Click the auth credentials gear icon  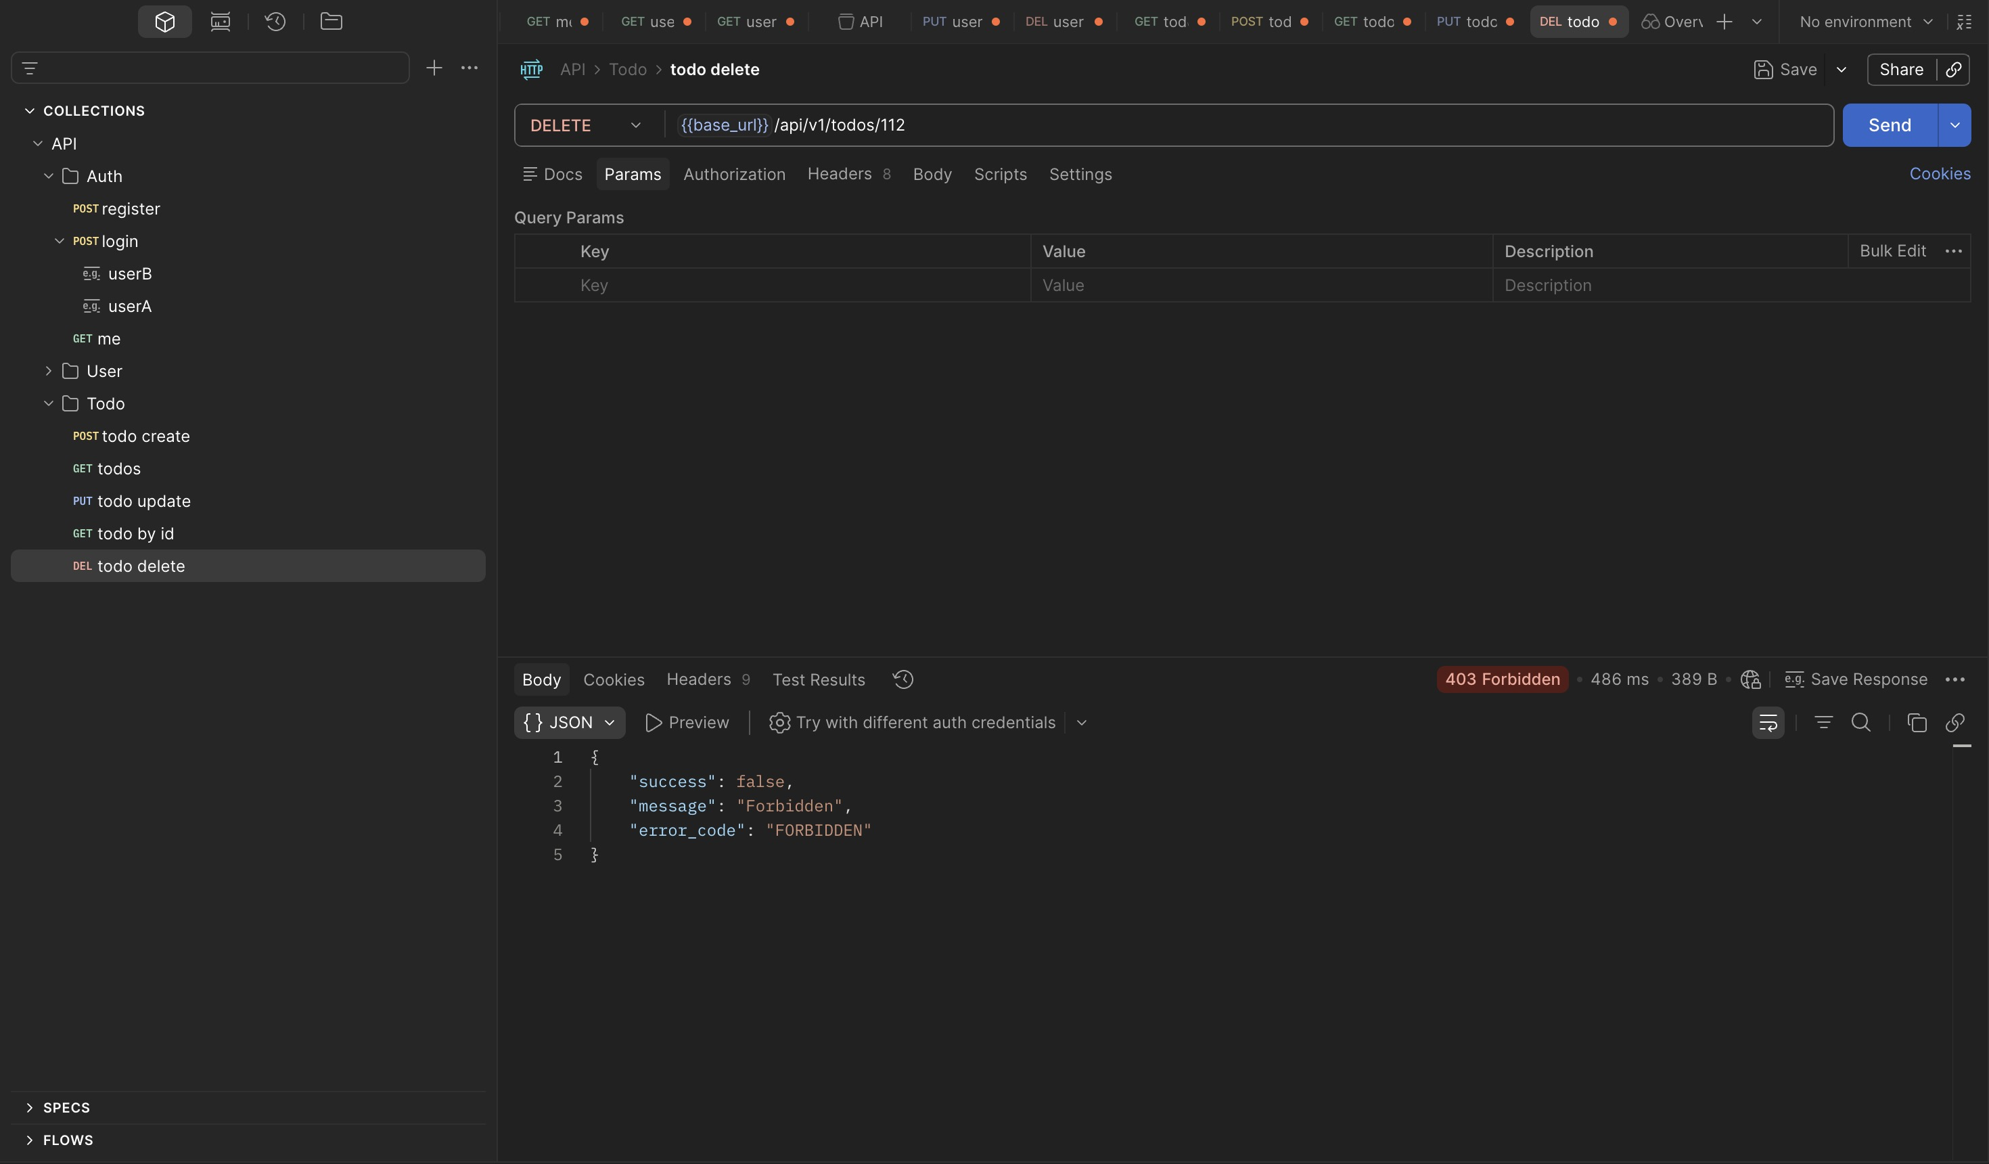point(779,723)
